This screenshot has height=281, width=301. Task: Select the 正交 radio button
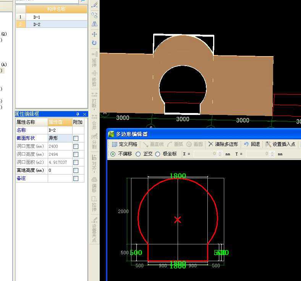[x=138, y=154]
